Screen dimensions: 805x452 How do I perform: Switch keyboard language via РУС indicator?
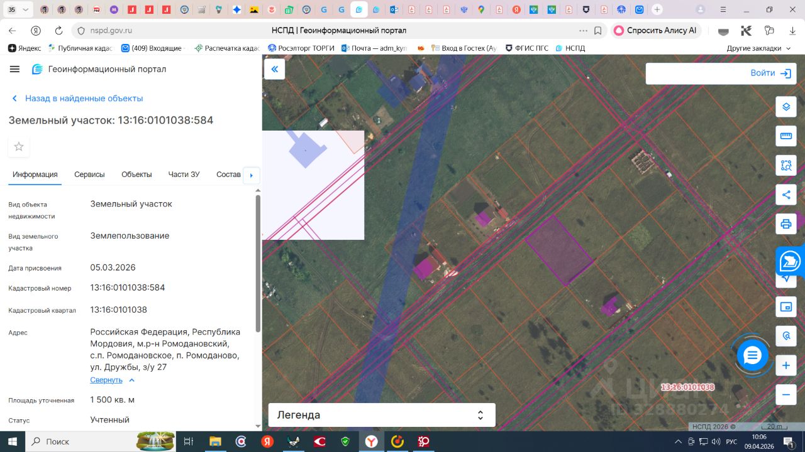point(731,441)
